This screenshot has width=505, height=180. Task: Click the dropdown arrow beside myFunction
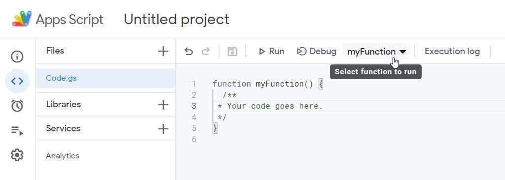tap(402, 52)
